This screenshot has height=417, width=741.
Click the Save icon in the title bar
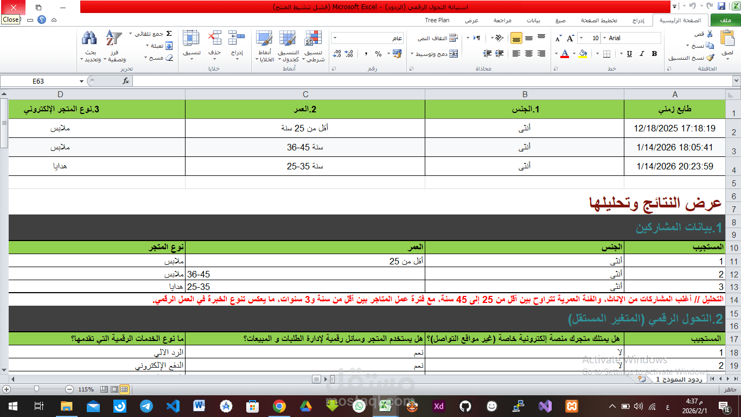point(721,7)
